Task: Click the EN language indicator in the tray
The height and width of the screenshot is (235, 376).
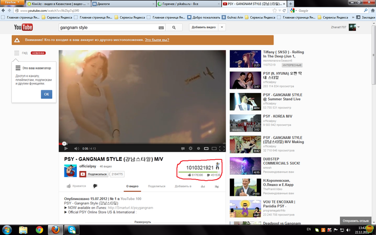Action: pos(309,229)
